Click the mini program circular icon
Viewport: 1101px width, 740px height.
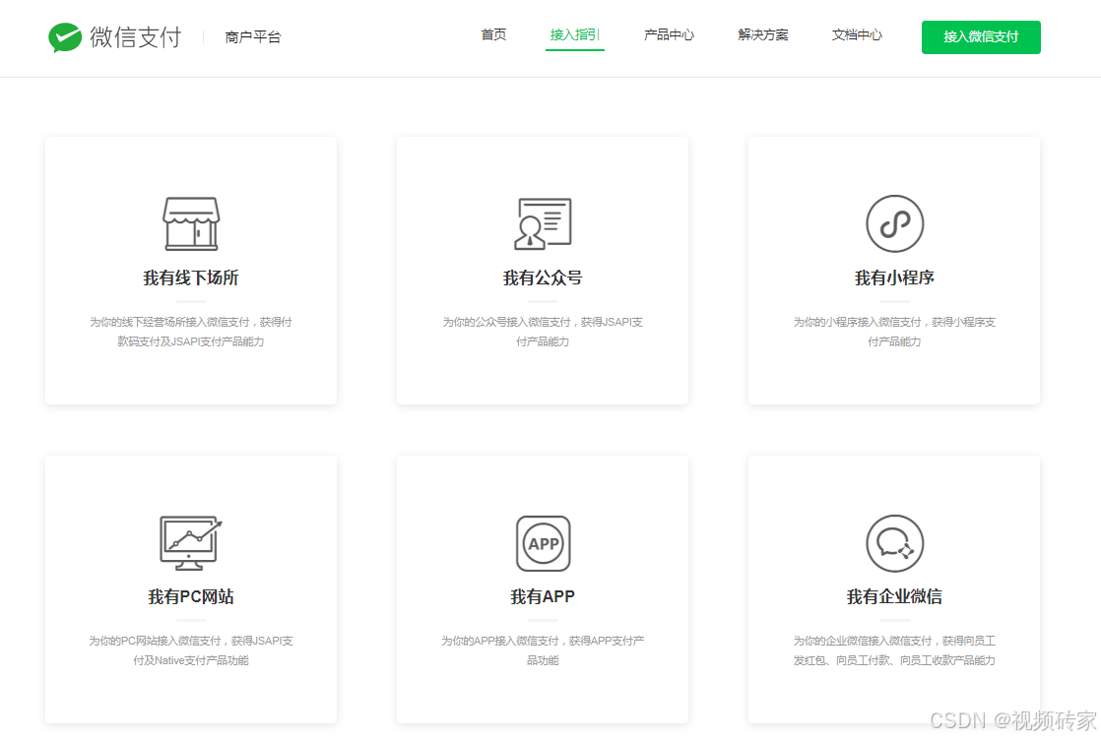[894, 223]
